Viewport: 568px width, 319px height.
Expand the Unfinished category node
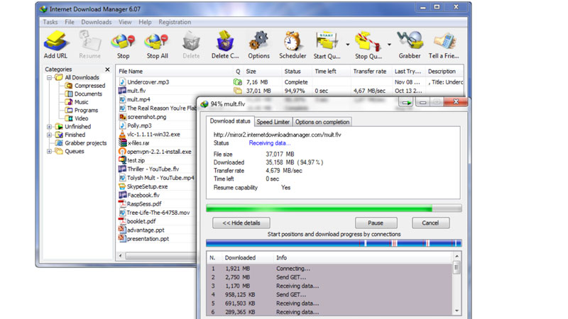(x=49, y=127)
